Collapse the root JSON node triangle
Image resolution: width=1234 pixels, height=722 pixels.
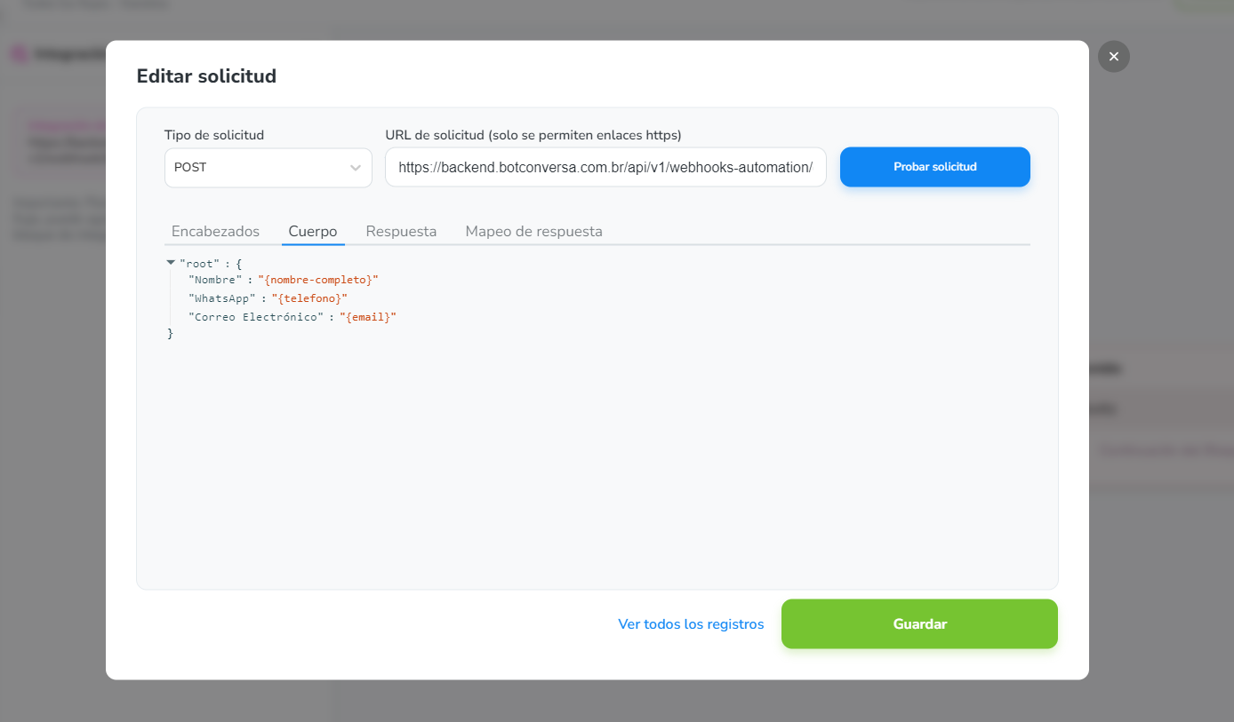tap(171, 263)
